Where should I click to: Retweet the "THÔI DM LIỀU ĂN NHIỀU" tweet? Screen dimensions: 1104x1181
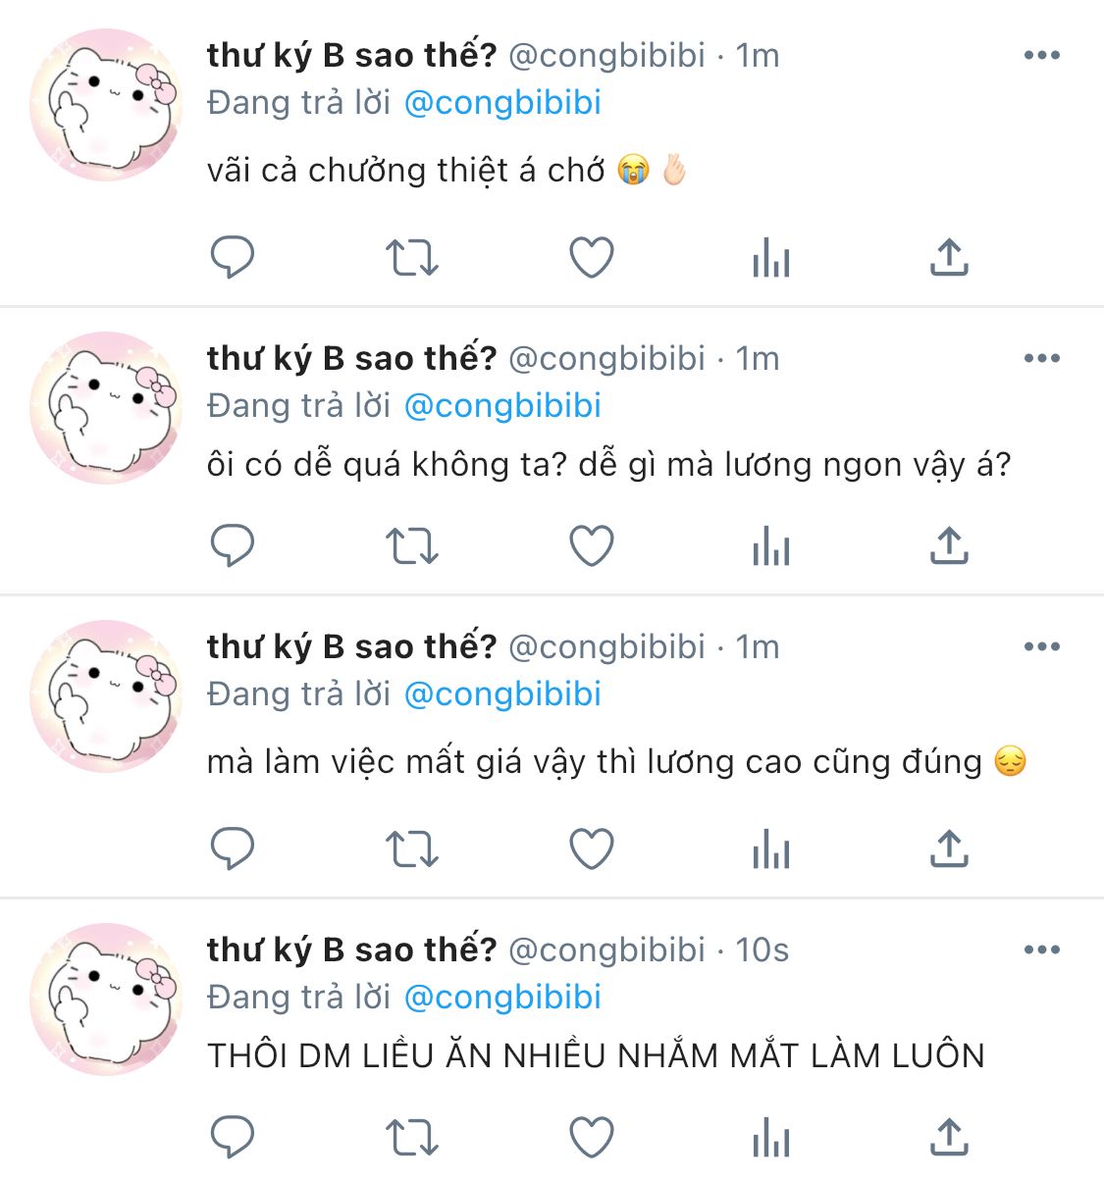pyautogui.click(x=411, y=1138)
